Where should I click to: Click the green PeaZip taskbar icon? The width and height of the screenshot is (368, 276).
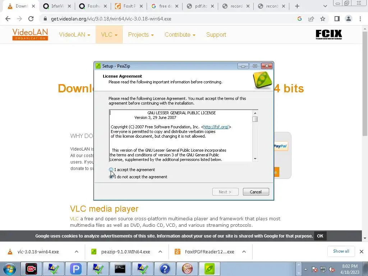pos(210,269)
